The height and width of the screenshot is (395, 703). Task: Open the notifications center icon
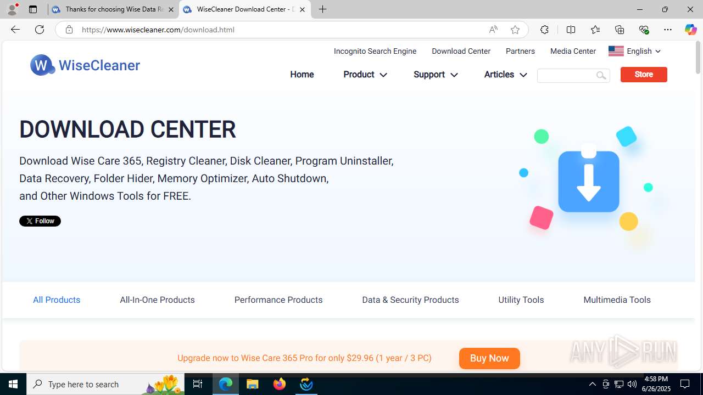tap(685, 384)
